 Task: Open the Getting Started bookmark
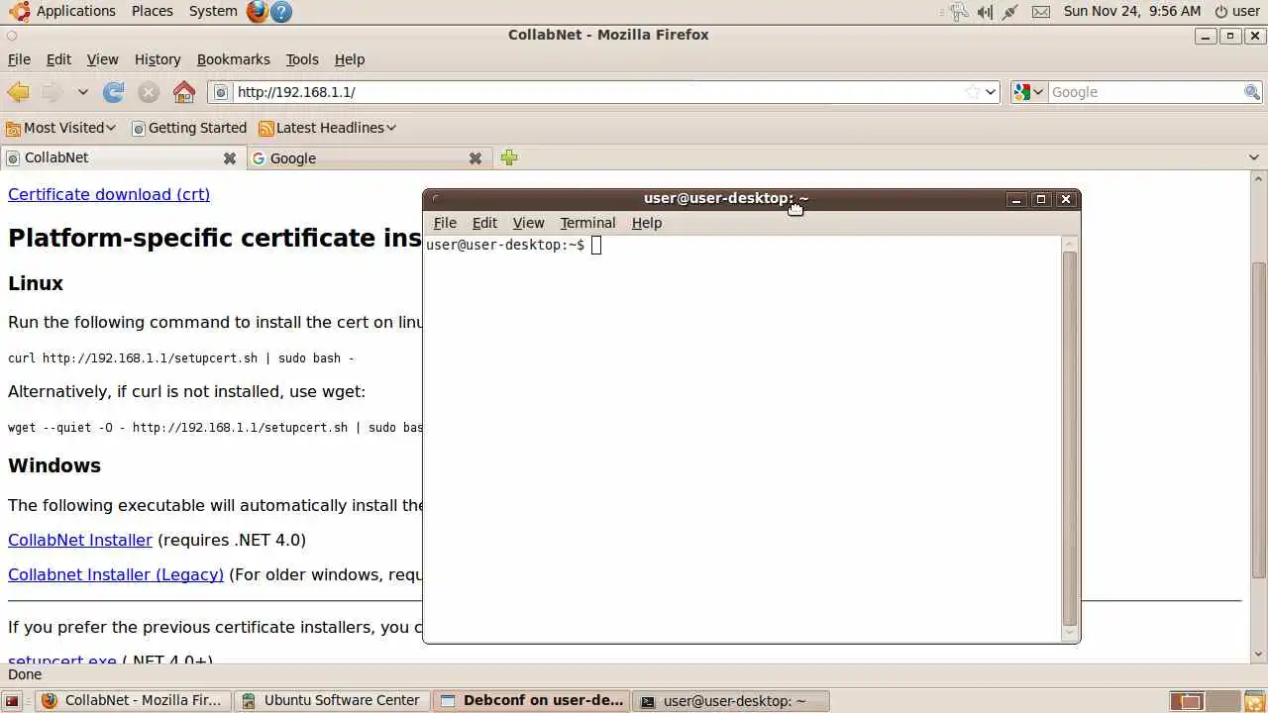(188, 128)
